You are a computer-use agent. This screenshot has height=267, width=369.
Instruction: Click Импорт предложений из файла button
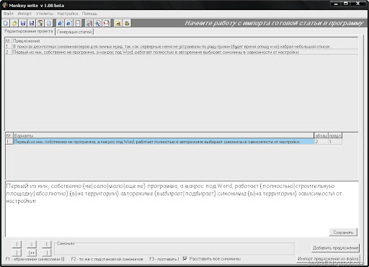(328, 258)
